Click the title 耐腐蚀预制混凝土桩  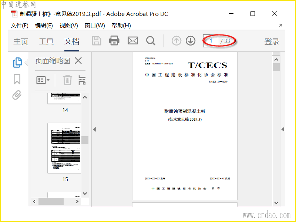[x=185, y=111]
